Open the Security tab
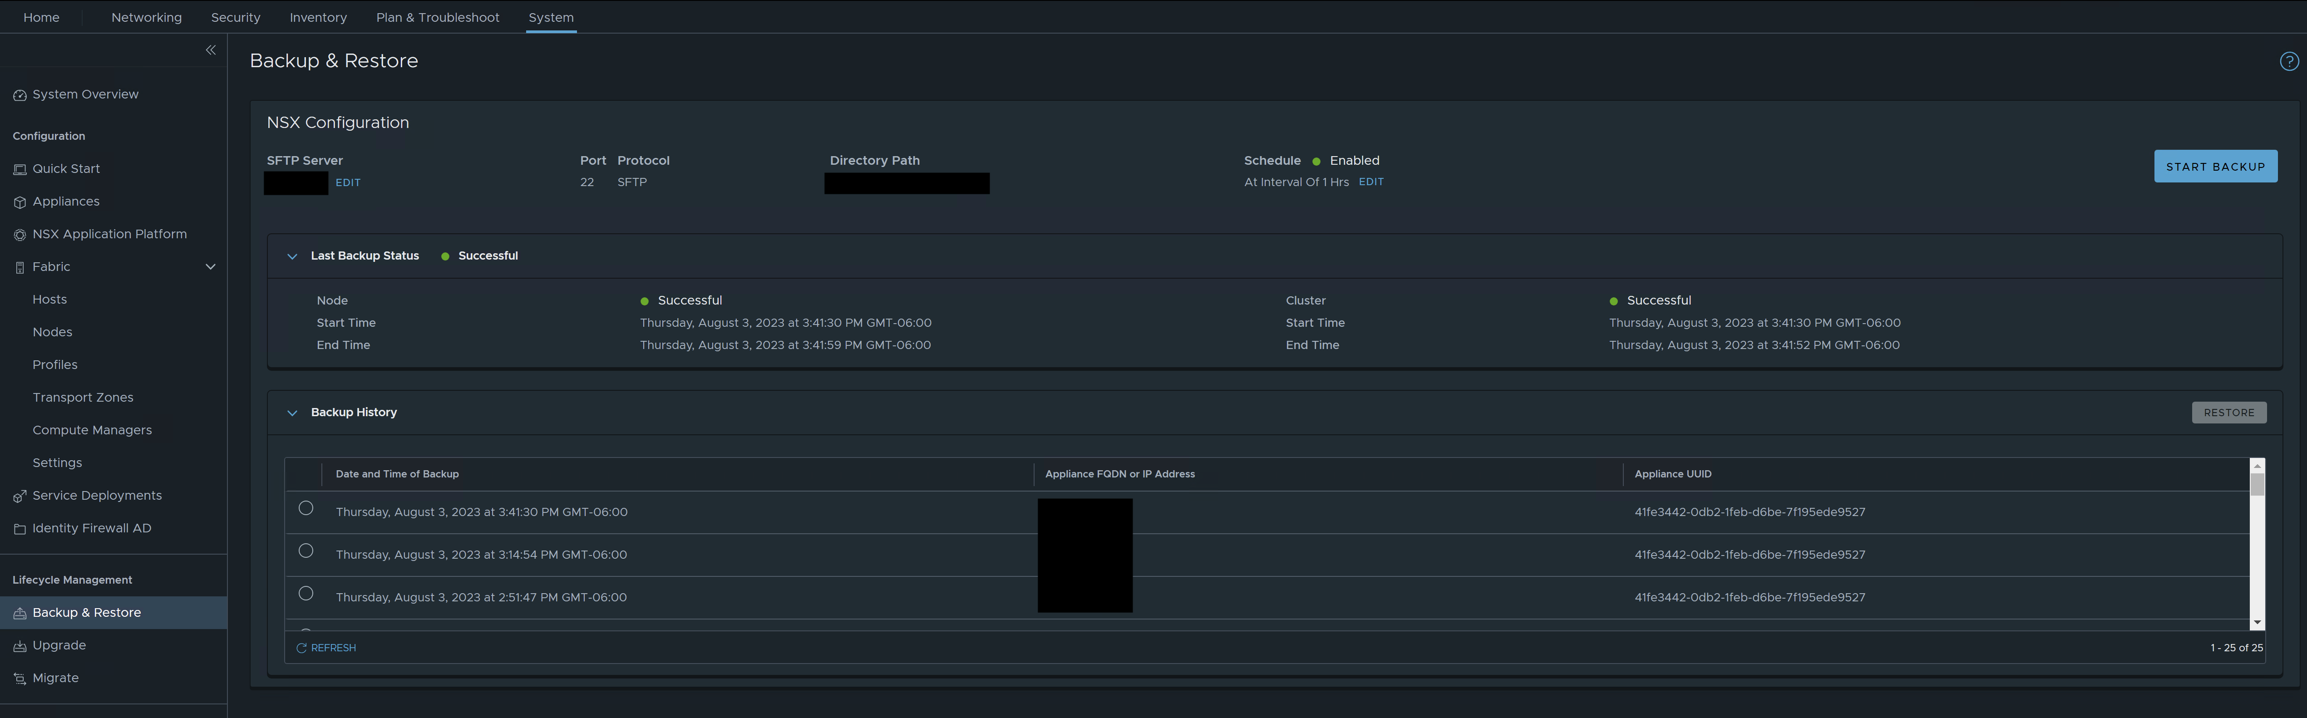 click(x=236, y=17)
